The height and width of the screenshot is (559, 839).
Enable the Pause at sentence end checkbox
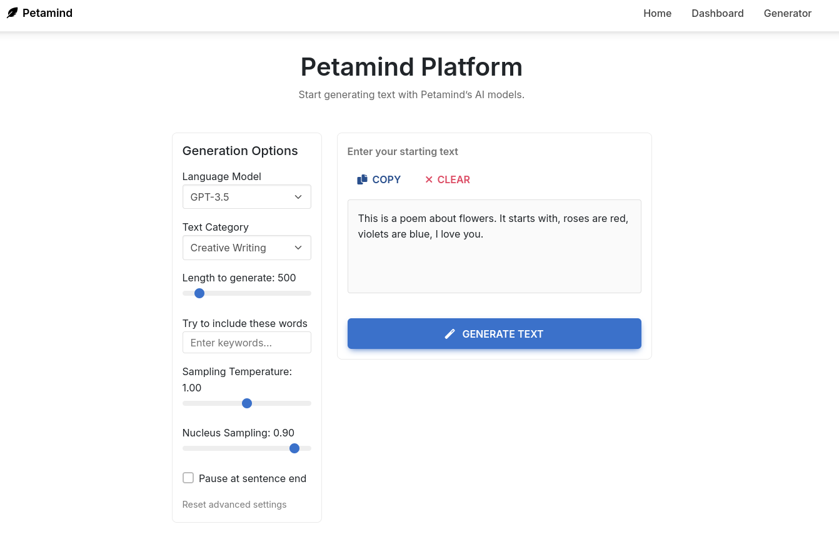tap(188, 478)
